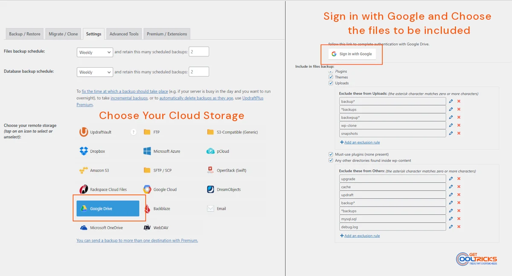This screenshot has width=512, height=276.
Task: Pick Microsoft OneDrive storage
Action: [101, 228]
